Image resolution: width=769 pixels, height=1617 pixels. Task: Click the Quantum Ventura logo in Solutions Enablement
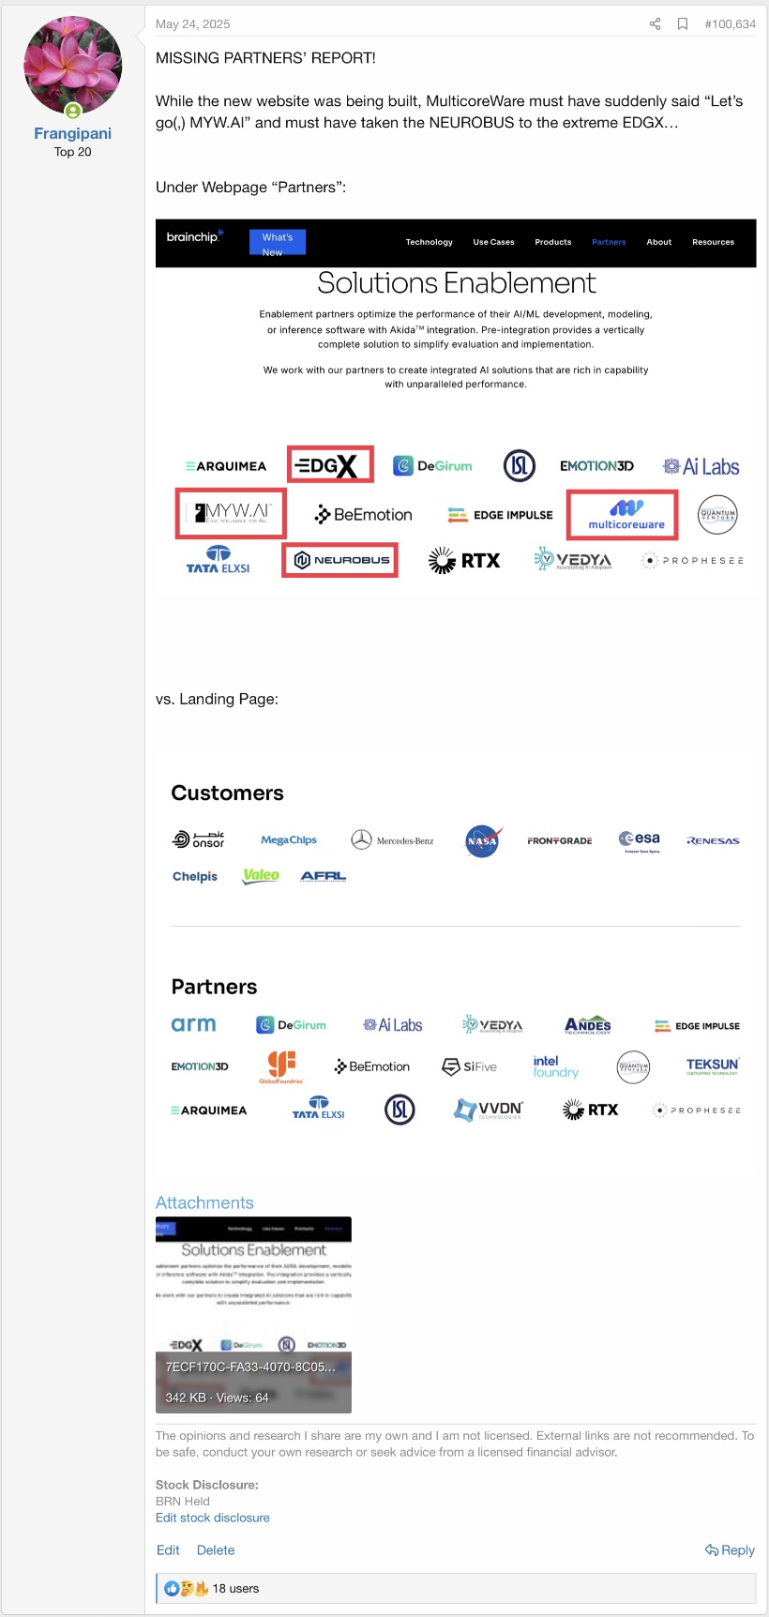pyautogui.click(x=717, y=514)
